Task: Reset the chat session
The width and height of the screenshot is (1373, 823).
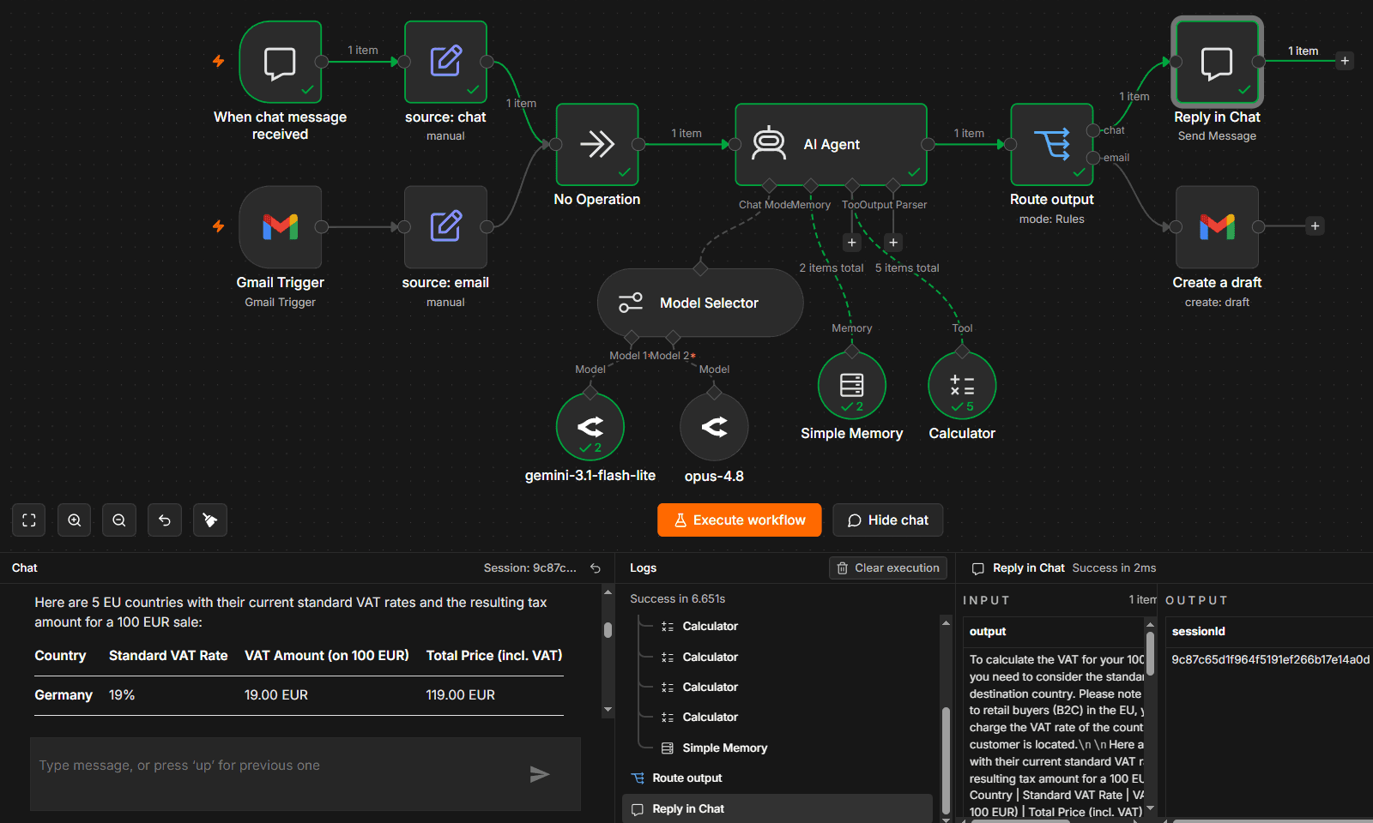Action: 596,568
